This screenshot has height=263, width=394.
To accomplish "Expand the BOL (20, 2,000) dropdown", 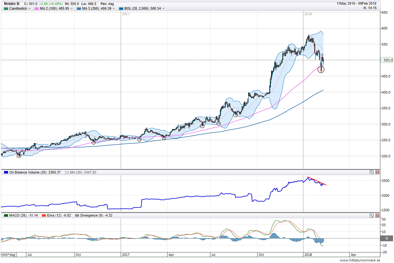I will (x=163, y=9).
